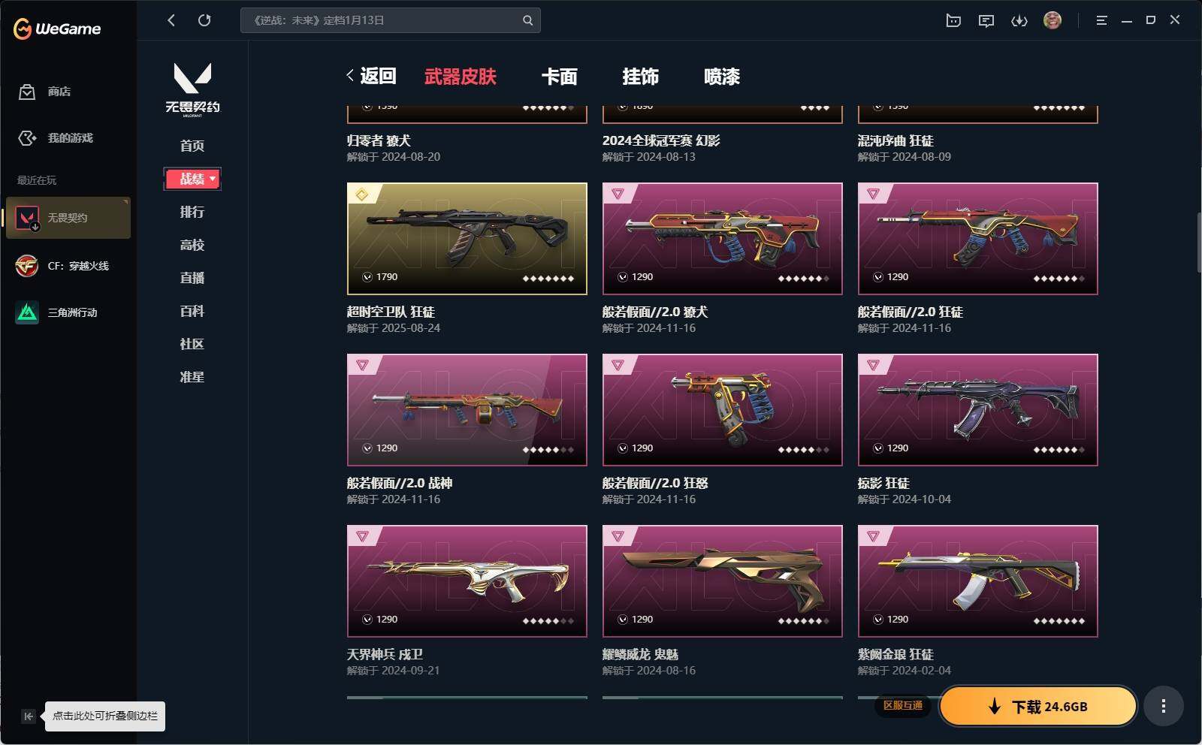1202x745 pixels.
Task: Go back with the 返回 chevron
Action: tap(371, 76)
